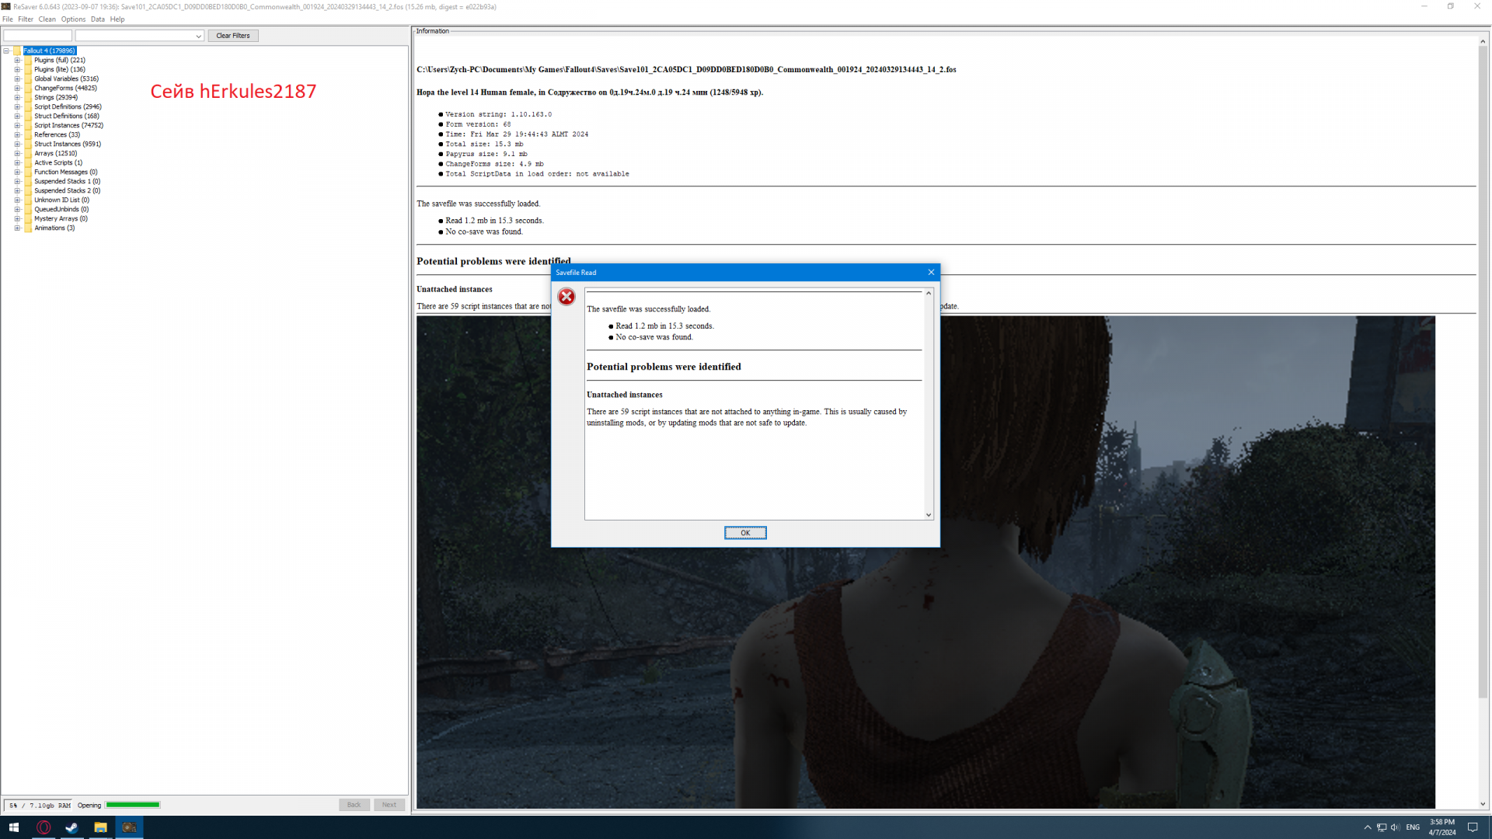Open the notification center icon
This screenshot has height=839, width=1492.
[x=1472, y=827]
